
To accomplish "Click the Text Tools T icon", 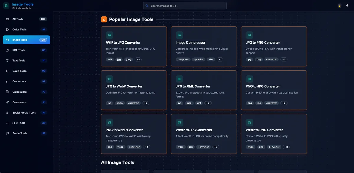I will [7, 61].
